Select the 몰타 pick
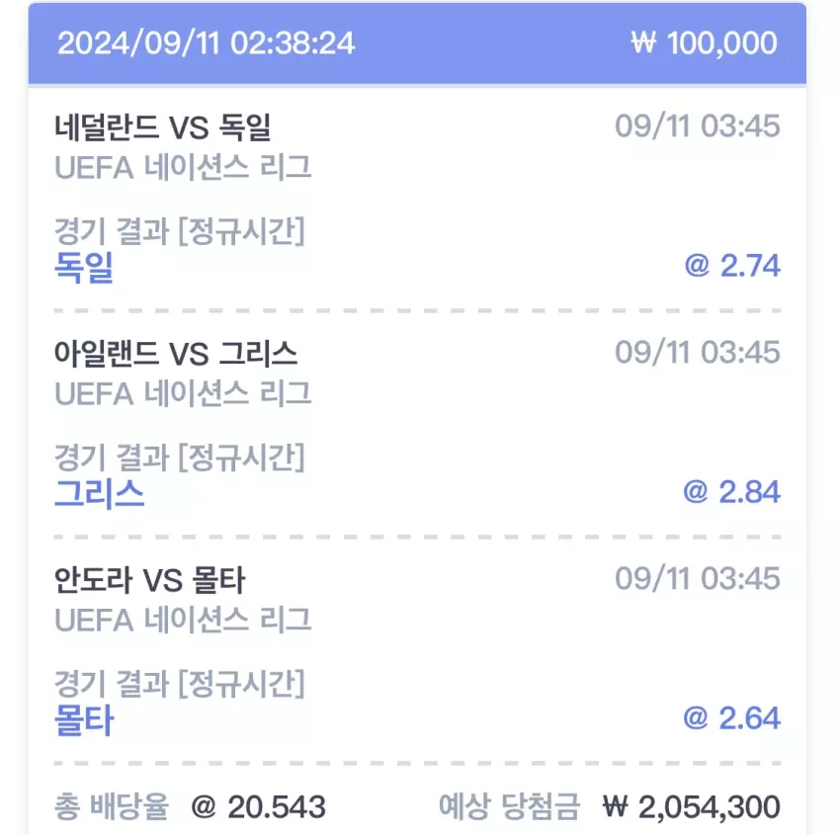This screenshot has width=840, height=835. pyautogui.click(x=84, y=719)
